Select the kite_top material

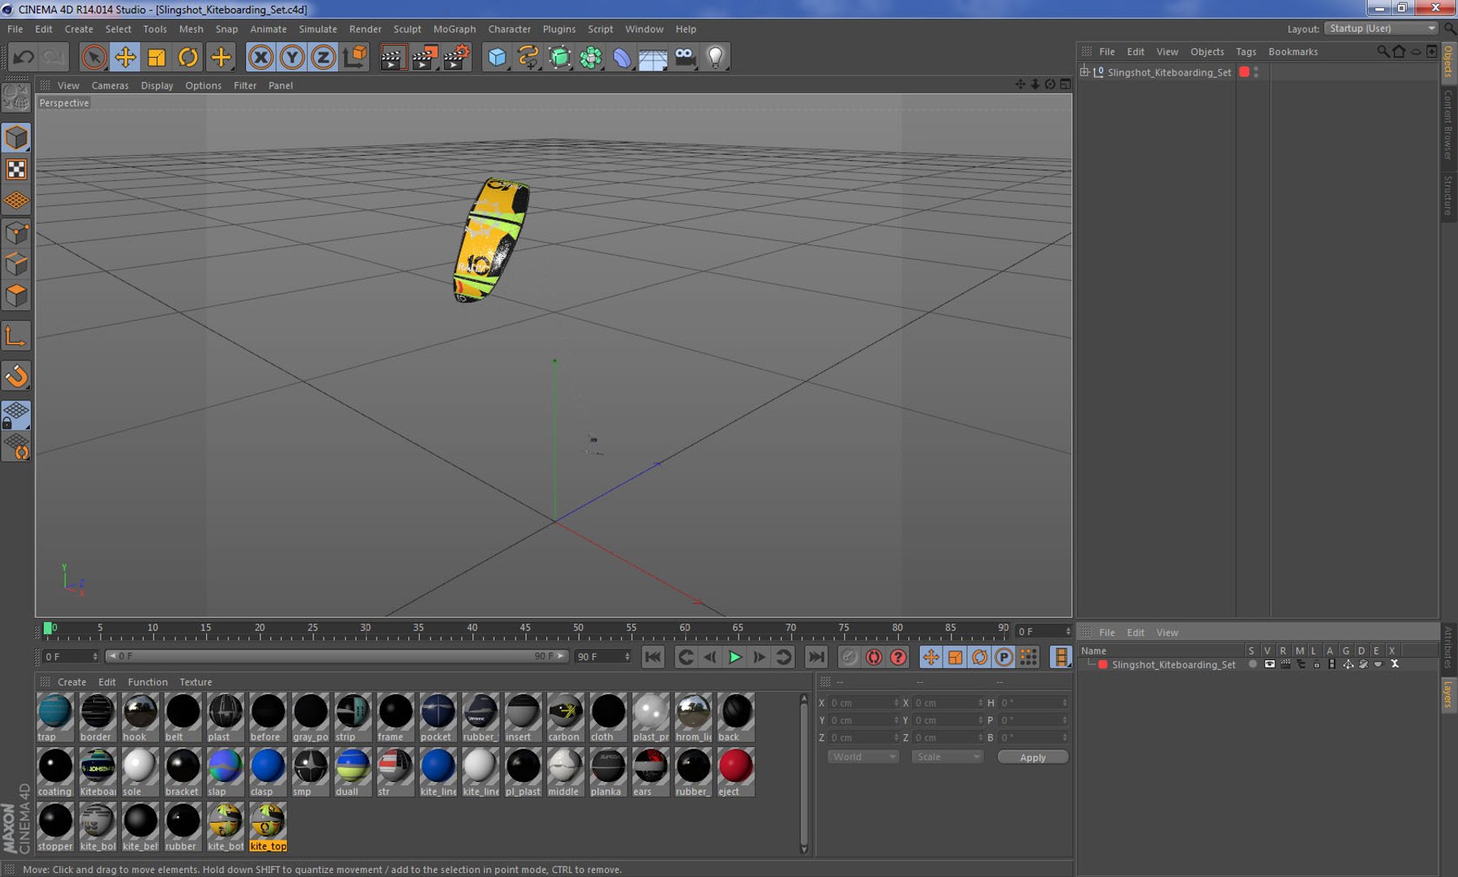[268, 827]
